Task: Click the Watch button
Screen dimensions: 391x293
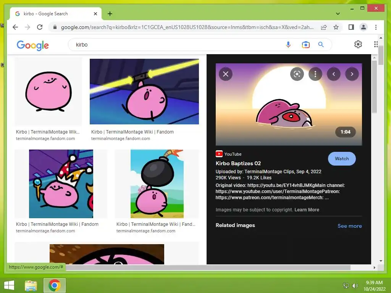Action: coord(342,159)
